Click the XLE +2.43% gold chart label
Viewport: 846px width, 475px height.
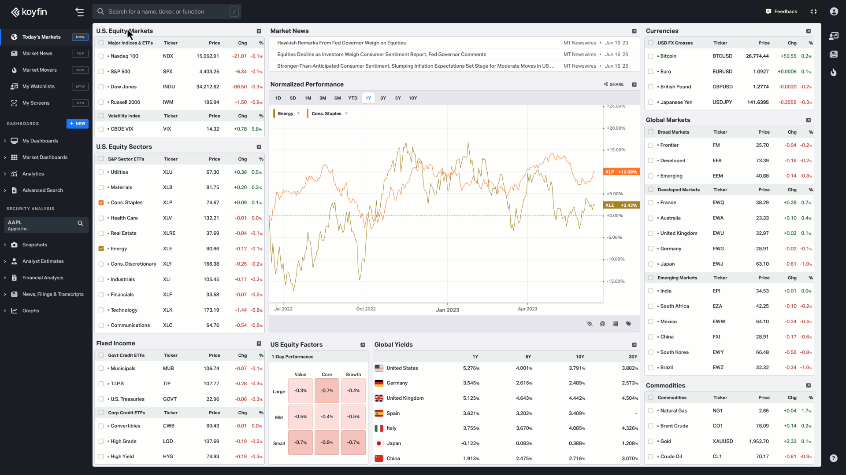coord(621,205)
